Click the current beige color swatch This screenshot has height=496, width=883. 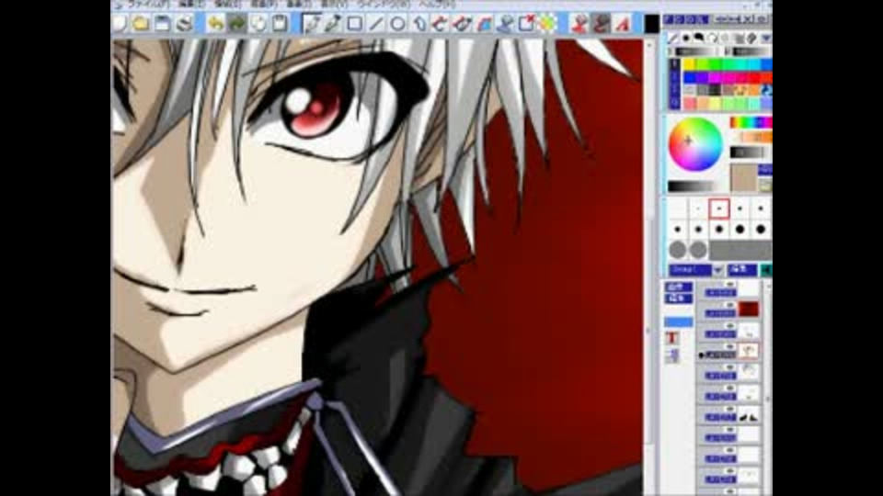point(743,177)
